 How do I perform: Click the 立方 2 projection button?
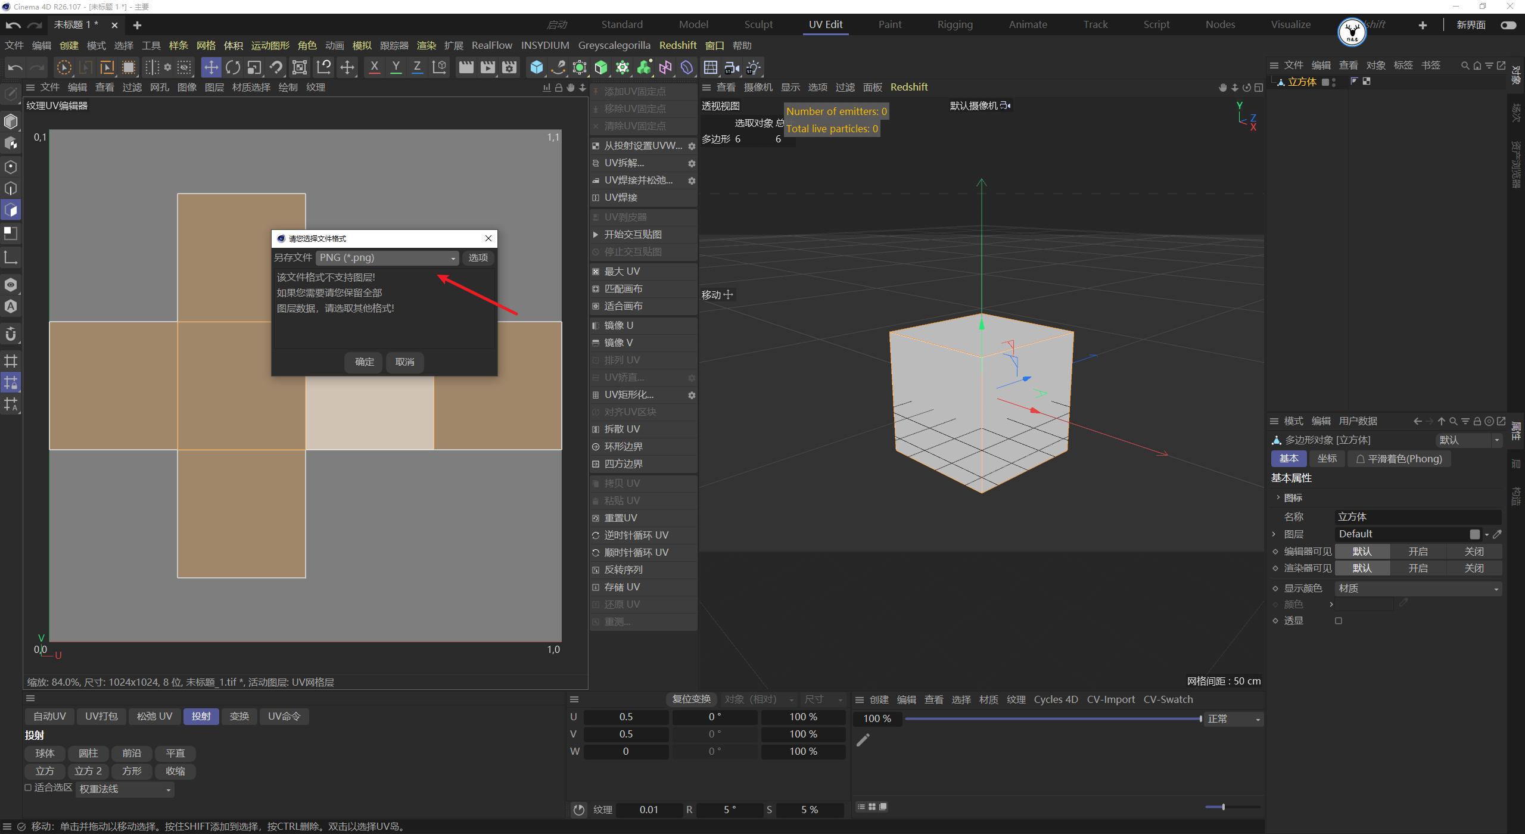(x=88, y=770)
